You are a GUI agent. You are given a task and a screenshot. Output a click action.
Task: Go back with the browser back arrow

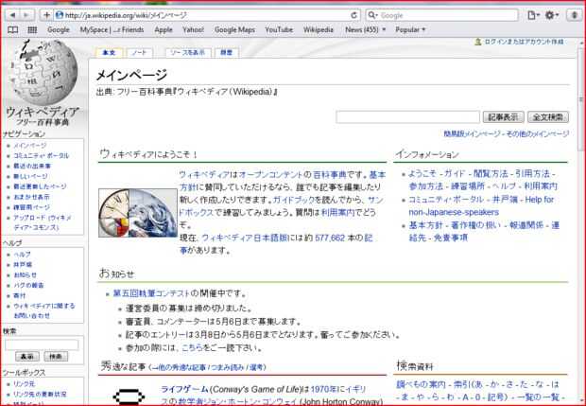coord(12,15)
